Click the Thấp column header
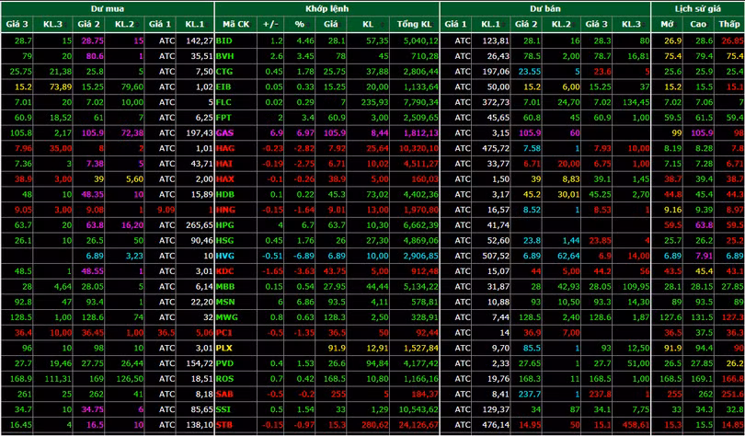 coord(728,24)
